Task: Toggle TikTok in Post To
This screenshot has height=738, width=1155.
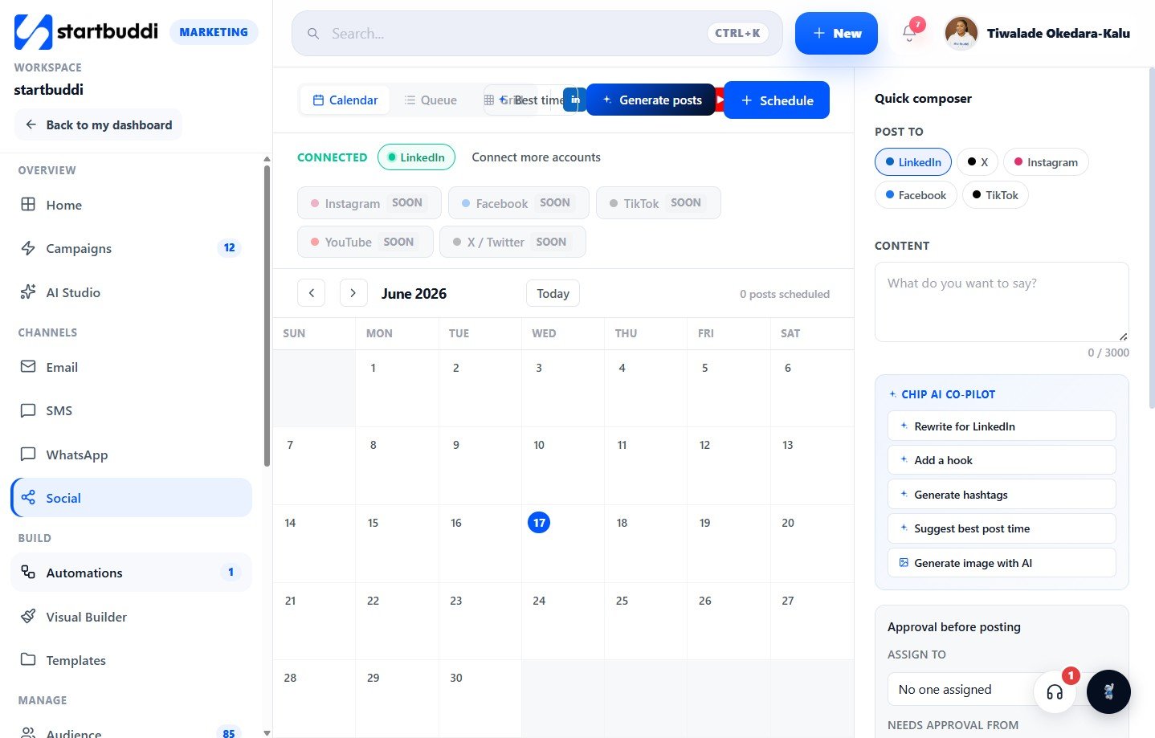Action: point(995,195)
